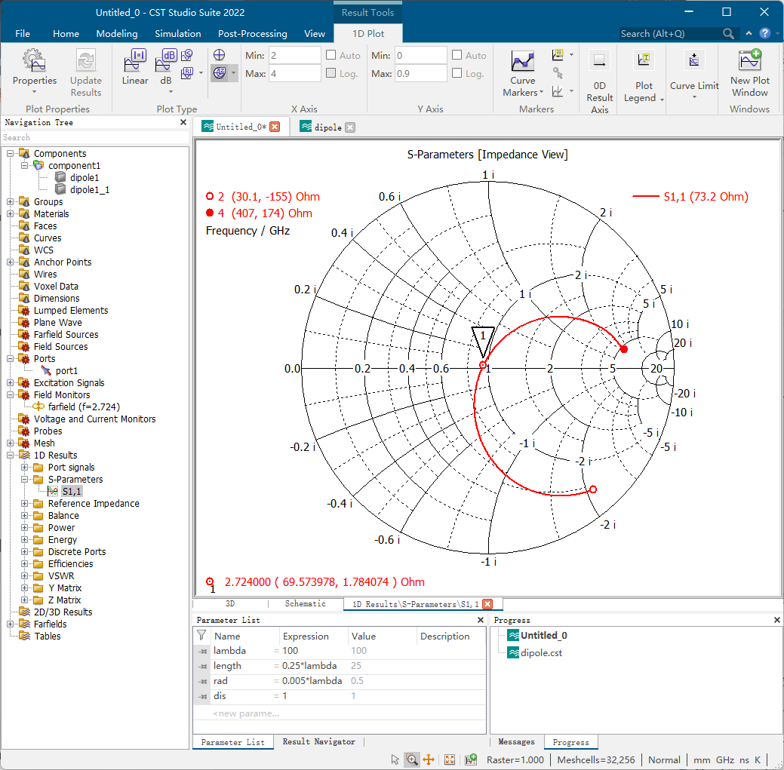The width and height of the screenshot is (784, 770).
Task: Switch to the Post-Processing ribbon tab
Action: (x=253, y=33)
